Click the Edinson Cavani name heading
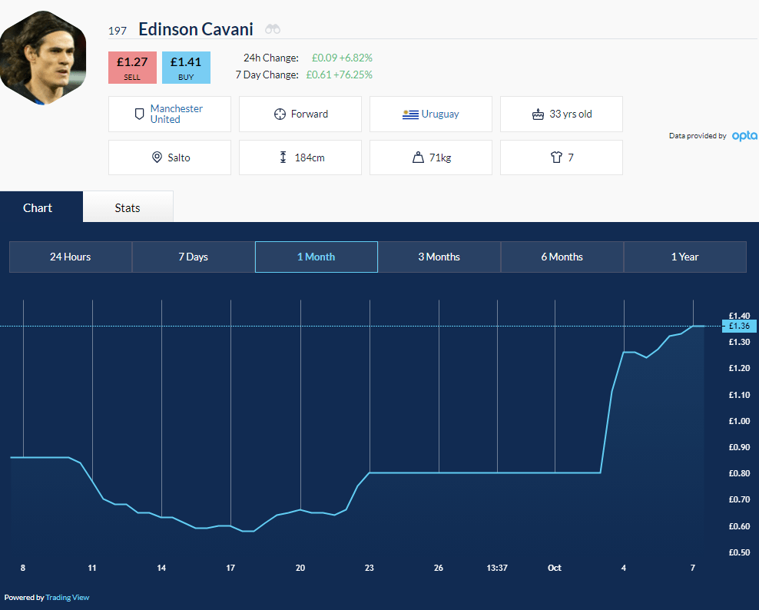This screenshot has height=610, width=759. pyautogui.click(x=196, y=29)
